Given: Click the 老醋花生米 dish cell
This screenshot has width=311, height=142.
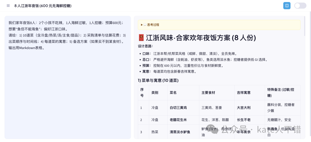Looking at the screenshot, I should (183, 120).
